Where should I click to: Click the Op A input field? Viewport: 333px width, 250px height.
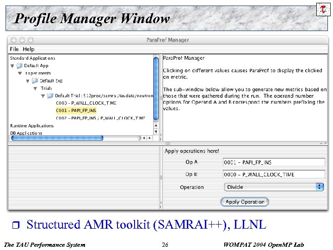[274, 162]
